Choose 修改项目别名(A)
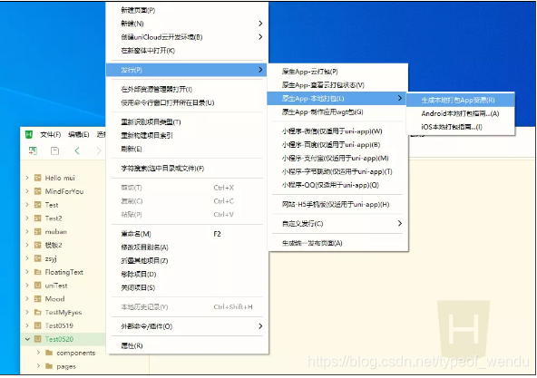537x378 pixels. (188, 247)
